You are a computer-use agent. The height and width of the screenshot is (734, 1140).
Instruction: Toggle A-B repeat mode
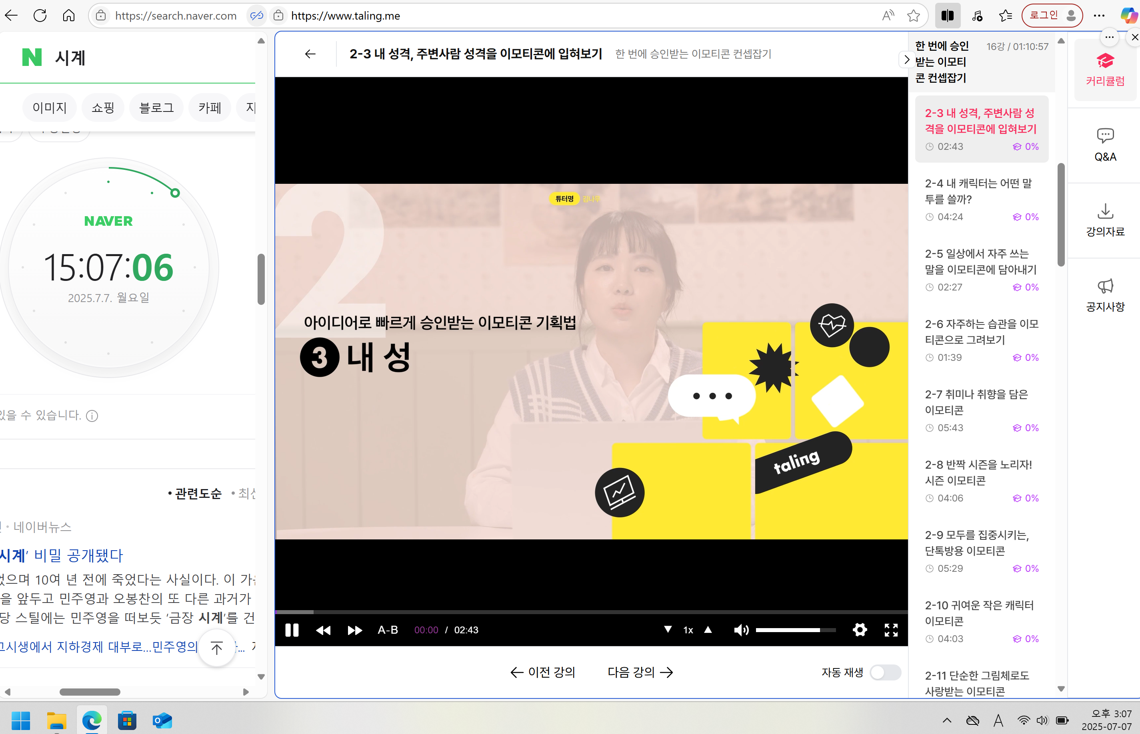pyautogui.click(x=388, y=630)
